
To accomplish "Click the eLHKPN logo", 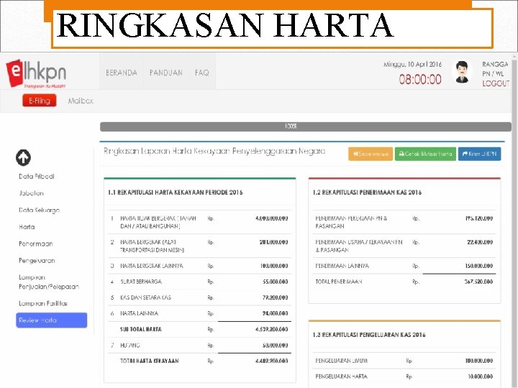I will point(37,73).
